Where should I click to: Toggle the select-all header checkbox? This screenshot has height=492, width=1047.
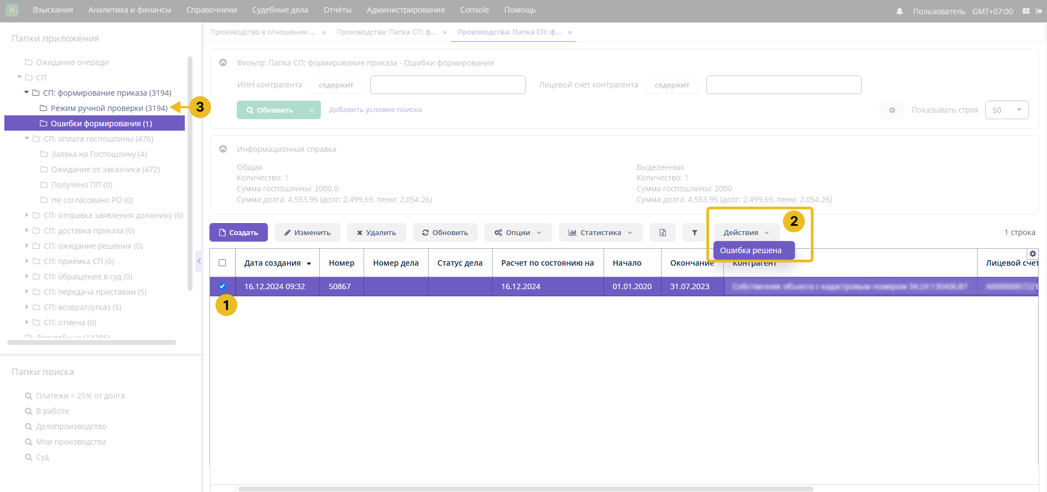222,263
